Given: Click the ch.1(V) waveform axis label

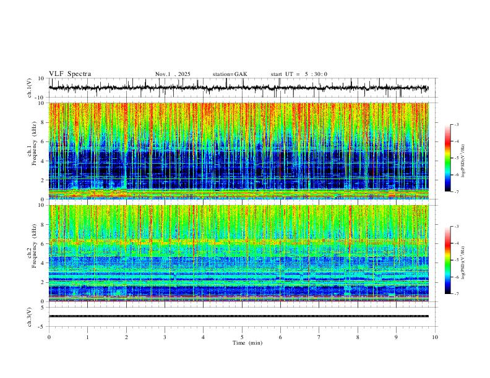Looking at the screenshot, I should click(x=30, y=88).
